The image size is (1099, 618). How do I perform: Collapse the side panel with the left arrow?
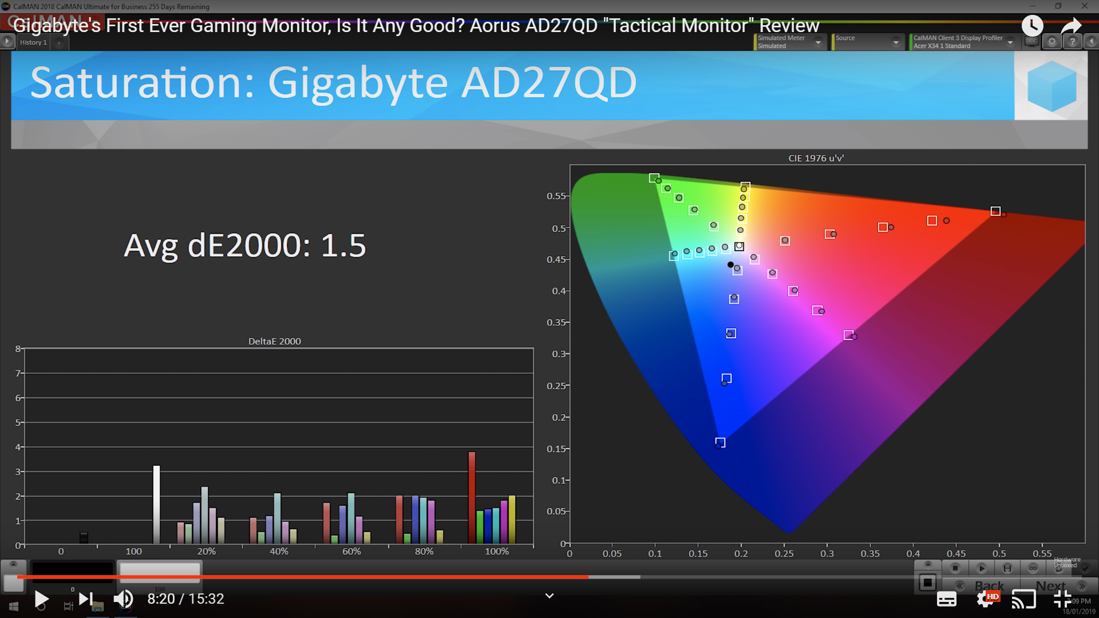click(x=1091, y=42)
